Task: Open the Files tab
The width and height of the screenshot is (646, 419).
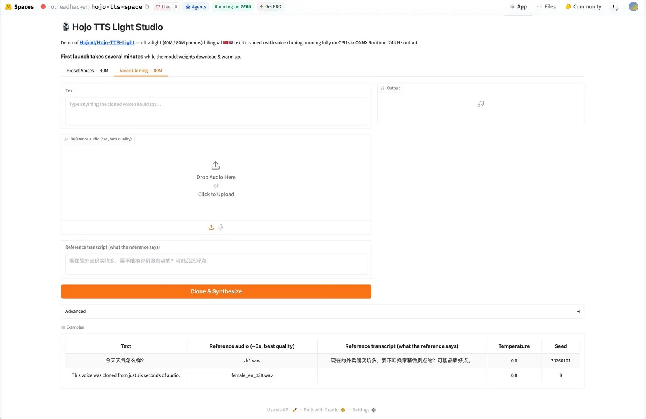Action: [x=546, y=7]
